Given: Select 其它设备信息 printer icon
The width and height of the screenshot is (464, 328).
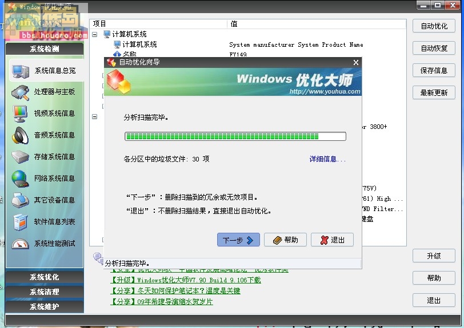Looking at the screenshot, I should 20,200.
